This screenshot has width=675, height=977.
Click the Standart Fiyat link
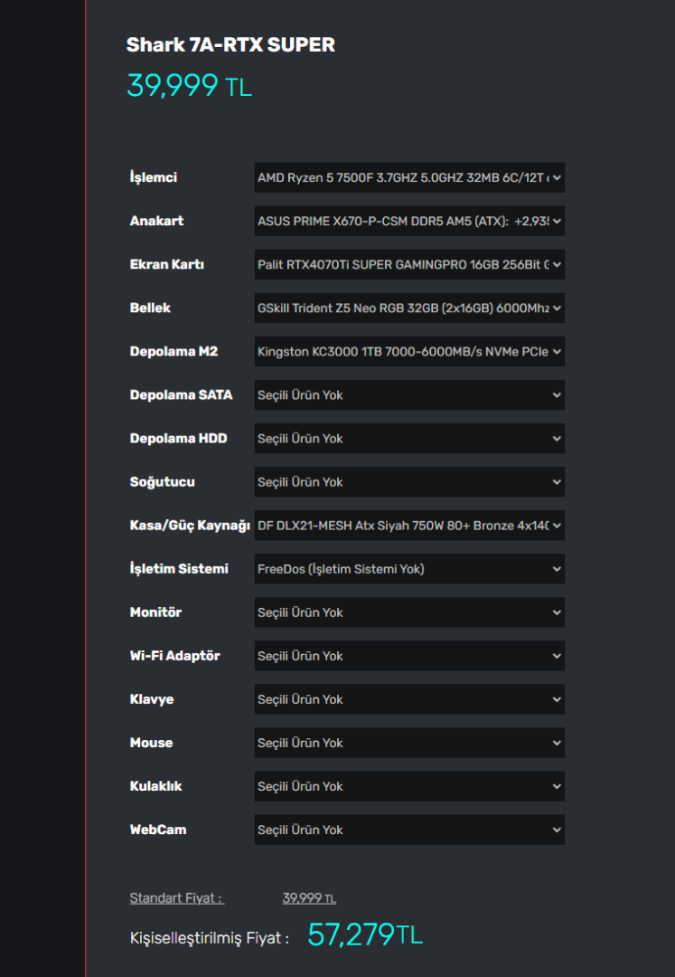pos(176,897)
